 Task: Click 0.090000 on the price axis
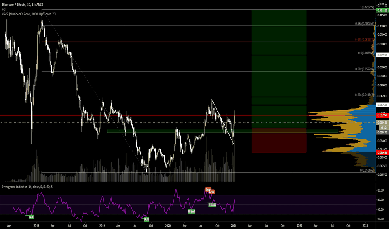point(383,35)
